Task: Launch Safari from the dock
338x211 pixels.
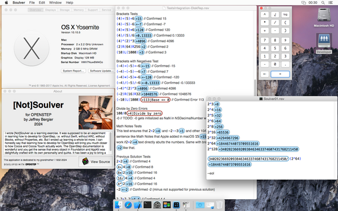Action: tap(128, 205)
